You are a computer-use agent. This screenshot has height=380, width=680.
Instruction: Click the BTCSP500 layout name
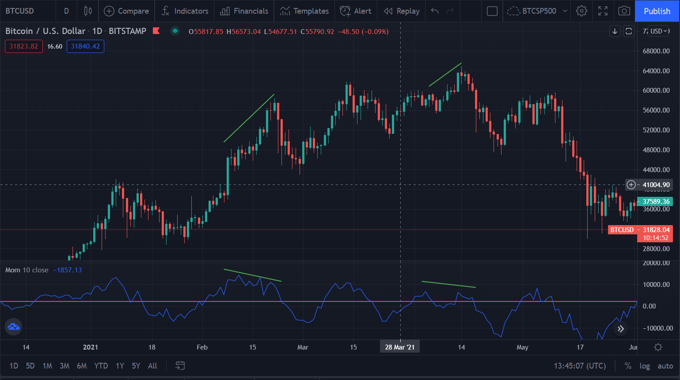pyautogui.click(x=539, y=11)
